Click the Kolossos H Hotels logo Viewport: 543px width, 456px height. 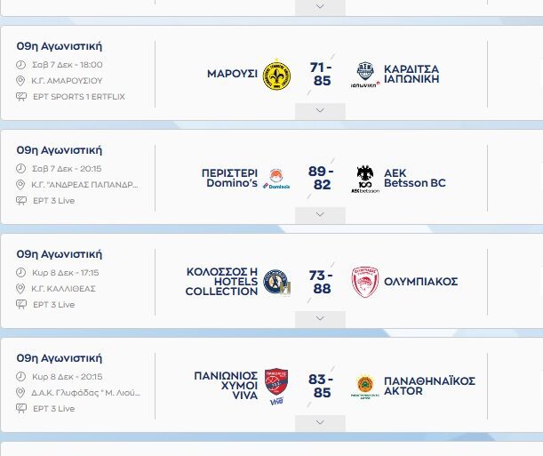pos(276,282)
